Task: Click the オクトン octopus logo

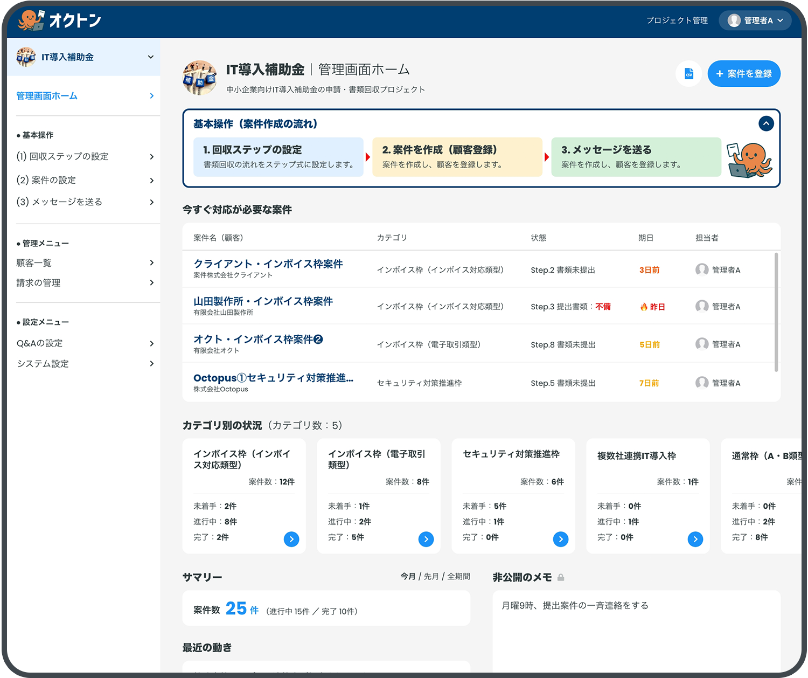Action: click(31, 19)
